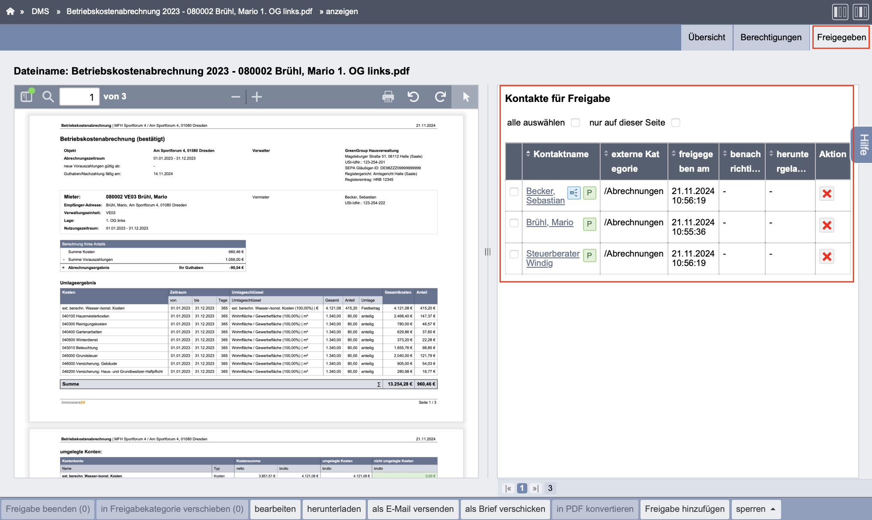Open the Berechtigungen tab

pyautogui.click(x=771, y=38)
